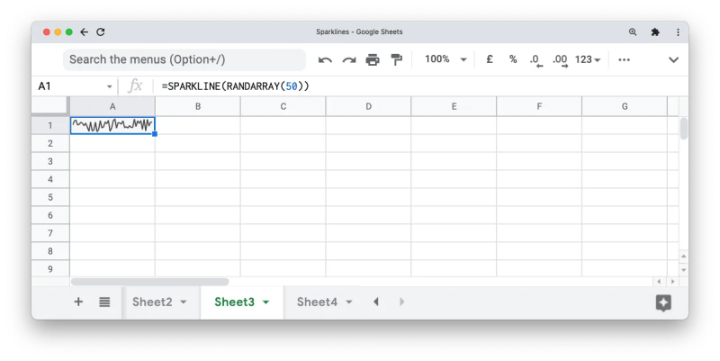The width and height of the screenshot is (720, 361).
Task: Collapse the toolbar with chevron
Action: pos(673,59)
